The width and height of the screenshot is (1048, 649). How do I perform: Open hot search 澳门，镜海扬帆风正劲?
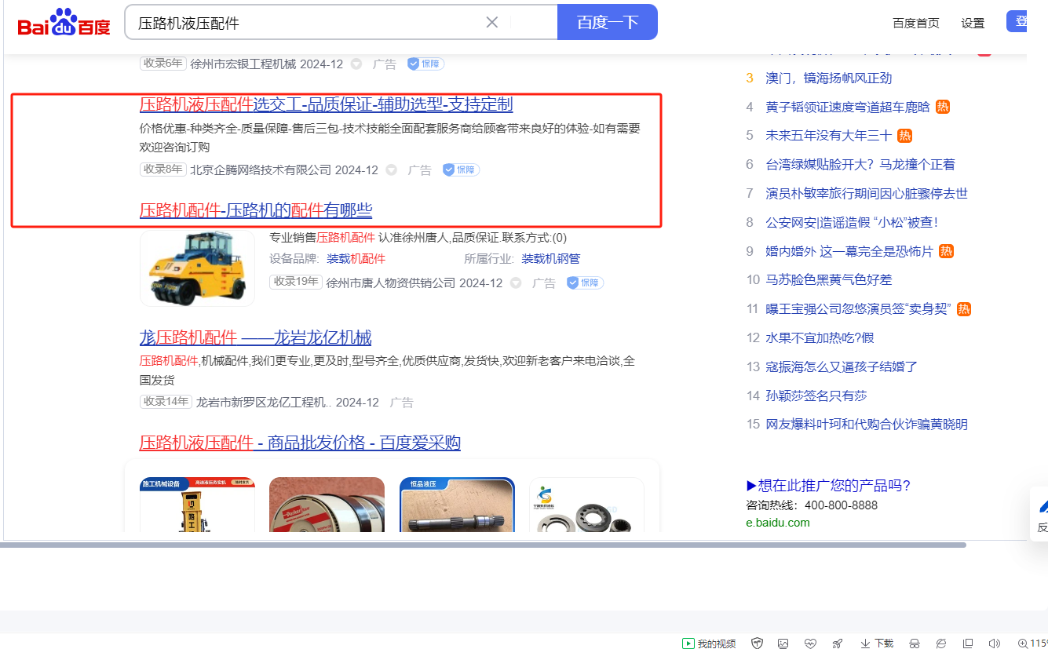(829, 78)
